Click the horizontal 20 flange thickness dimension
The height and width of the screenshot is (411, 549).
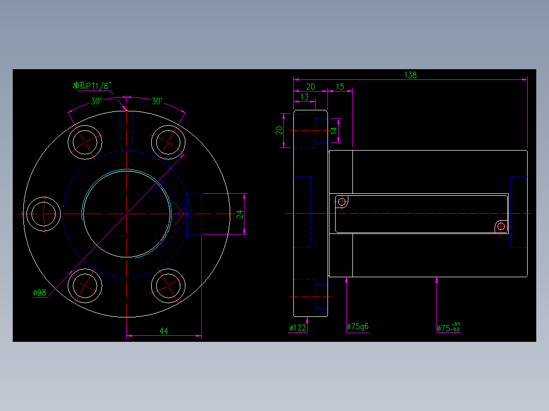coord(311,86)
